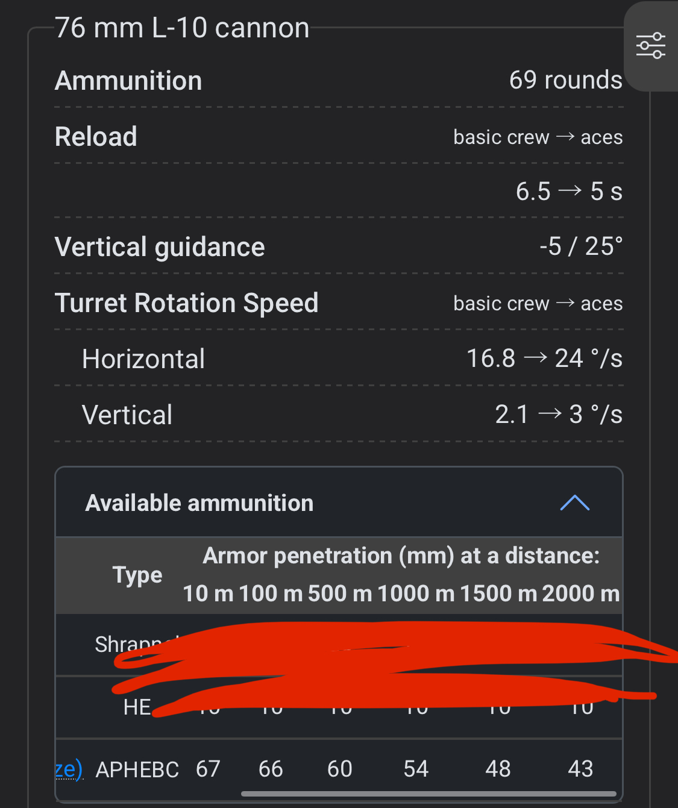Click the Turret Rotation Speed label

186,303
